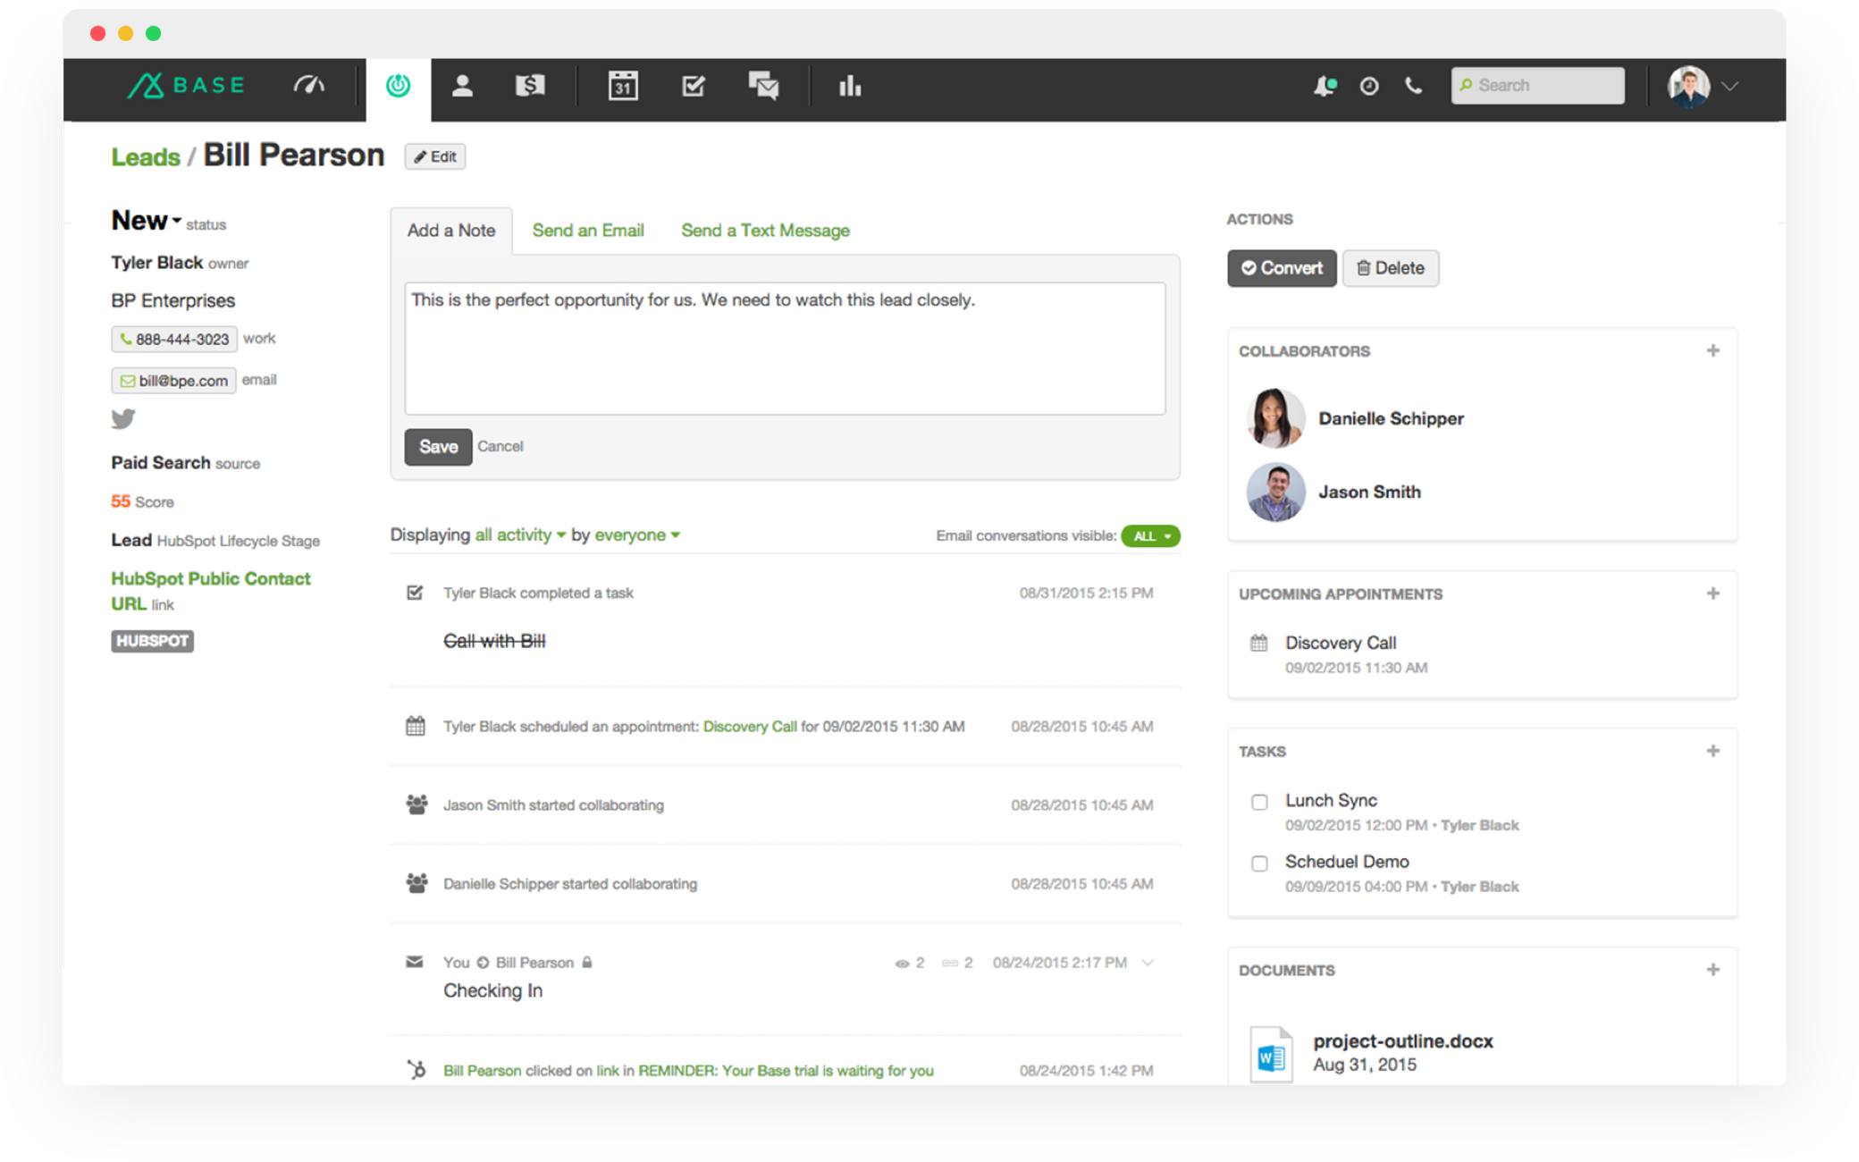Cancel the note
Viewport: 1859px width, 1162px height.
coord(500,446)
